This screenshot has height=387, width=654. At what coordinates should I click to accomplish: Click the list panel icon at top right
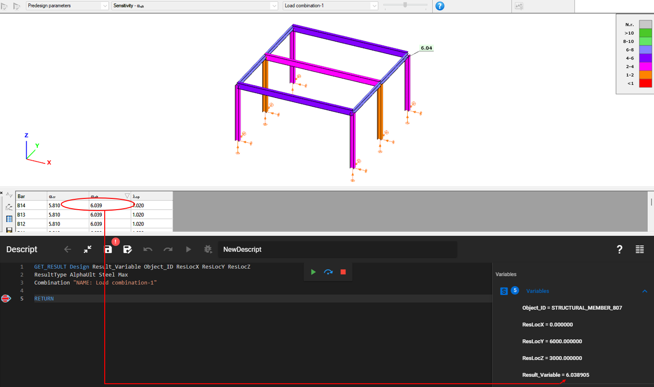(640, 249)
